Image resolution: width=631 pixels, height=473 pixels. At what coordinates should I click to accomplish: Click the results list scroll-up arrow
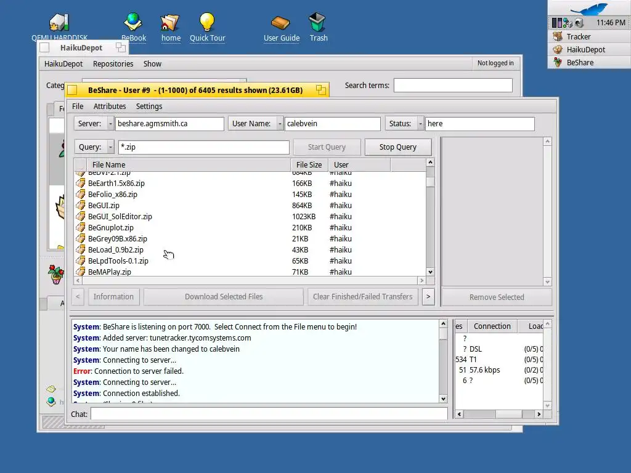[x=430, y=163]
